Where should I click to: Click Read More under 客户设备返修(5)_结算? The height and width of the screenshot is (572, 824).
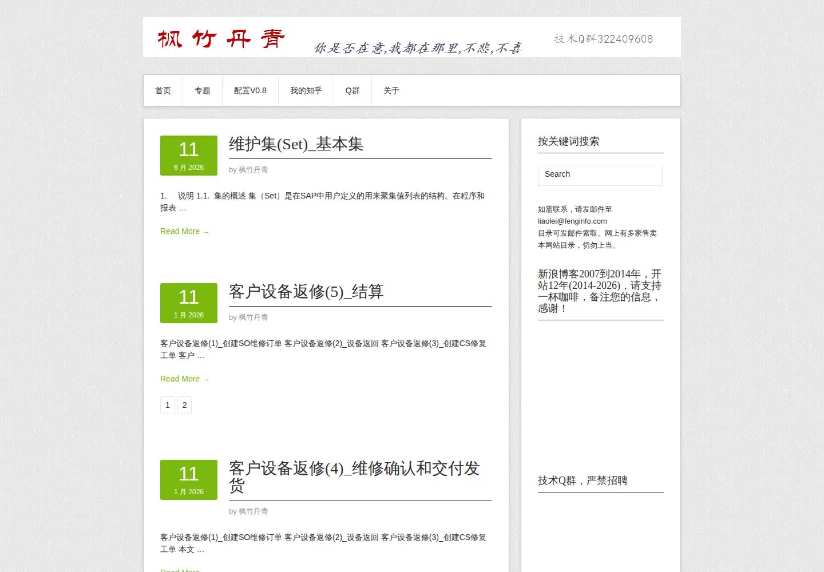(x=184, y=379)
